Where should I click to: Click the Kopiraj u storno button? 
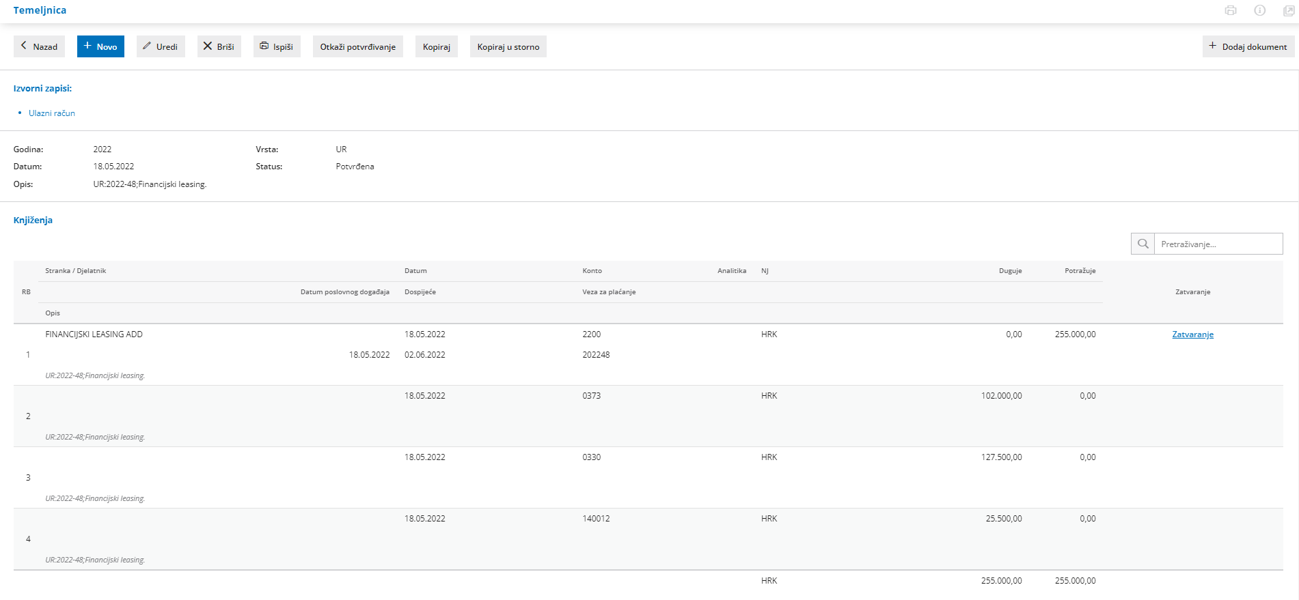[x=508, y=46]
